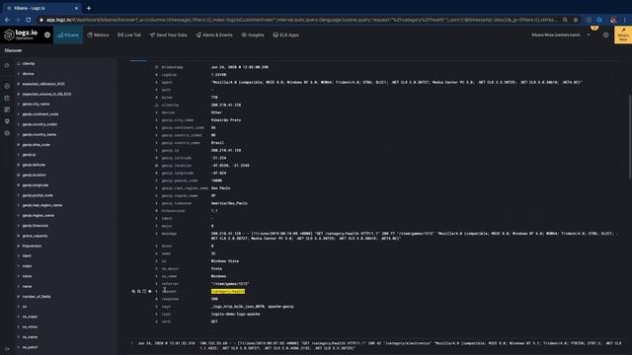Open the fourth Kibana side navigation icon
This screenshot has width=632, height=355.
(x=7, y=109)
